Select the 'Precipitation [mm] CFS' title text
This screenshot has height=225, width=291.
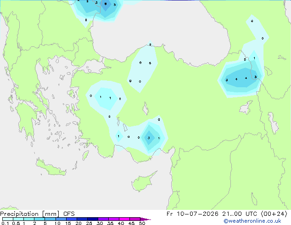(37, 214)
